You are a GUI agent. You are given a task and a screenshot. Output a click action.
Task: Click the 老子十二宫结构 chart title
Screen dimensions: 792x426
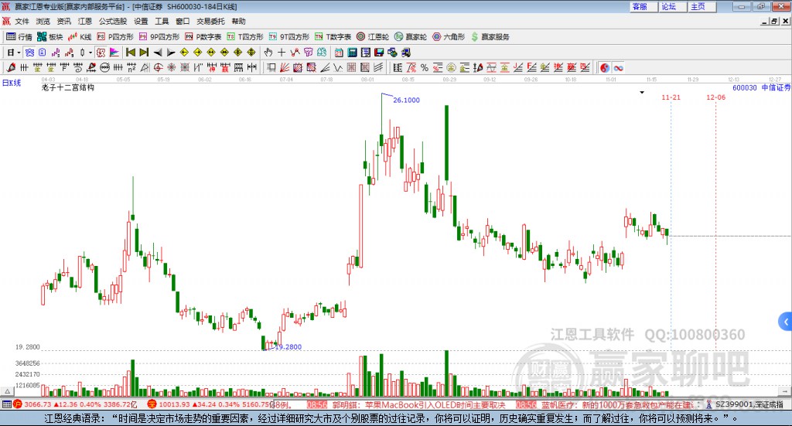[x=68, y=87]
